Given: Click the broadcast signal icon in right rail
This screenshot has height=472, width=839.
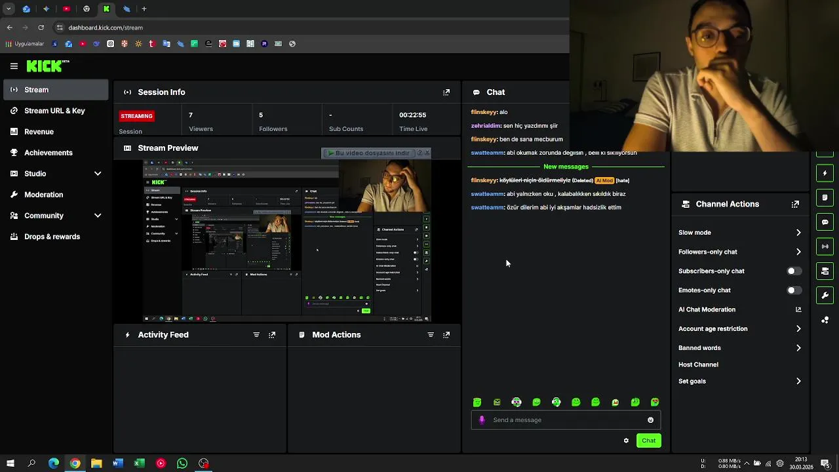Looking at the screenshot, I should point(825,246).
